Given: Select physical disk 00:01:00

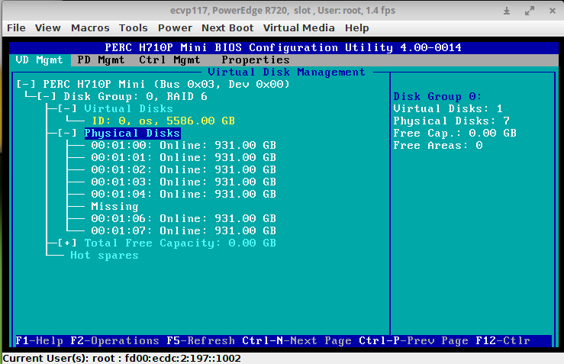Looking at the screenshot, I should [x=182, y=145].
